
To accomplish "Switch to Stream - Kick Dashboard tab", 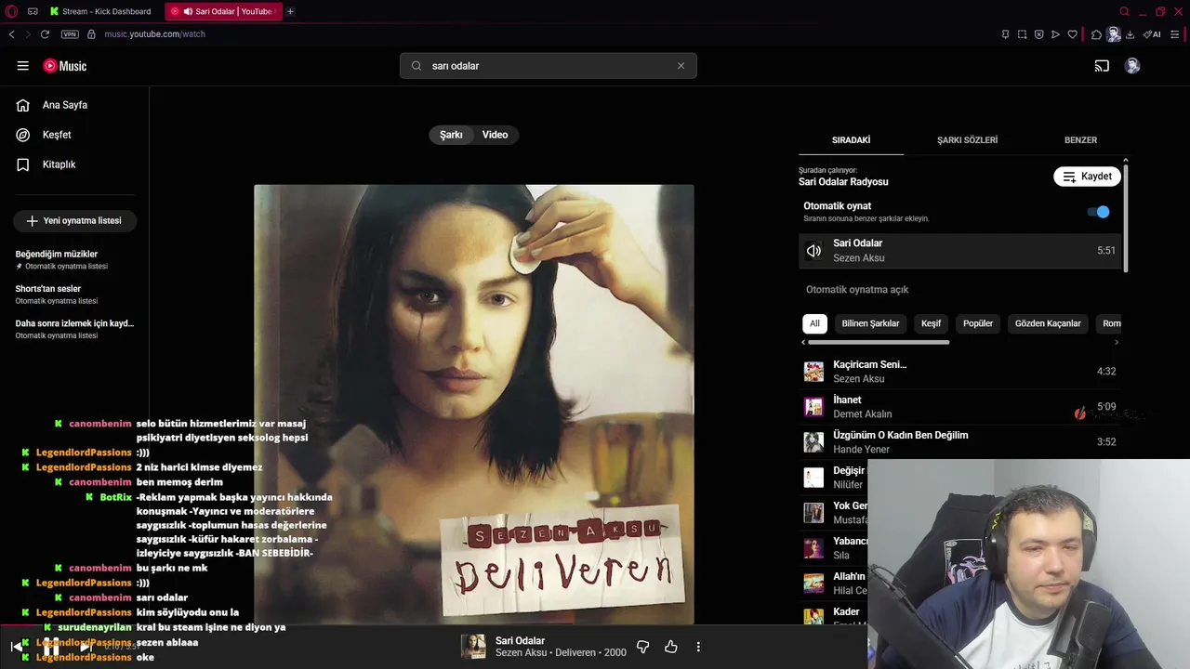I will coord(100,11).
